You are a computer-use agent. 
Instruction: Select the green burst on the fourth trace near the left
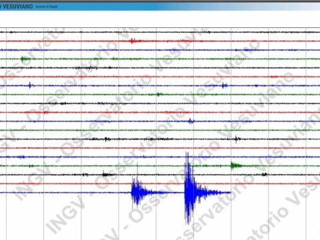point(25,59)
